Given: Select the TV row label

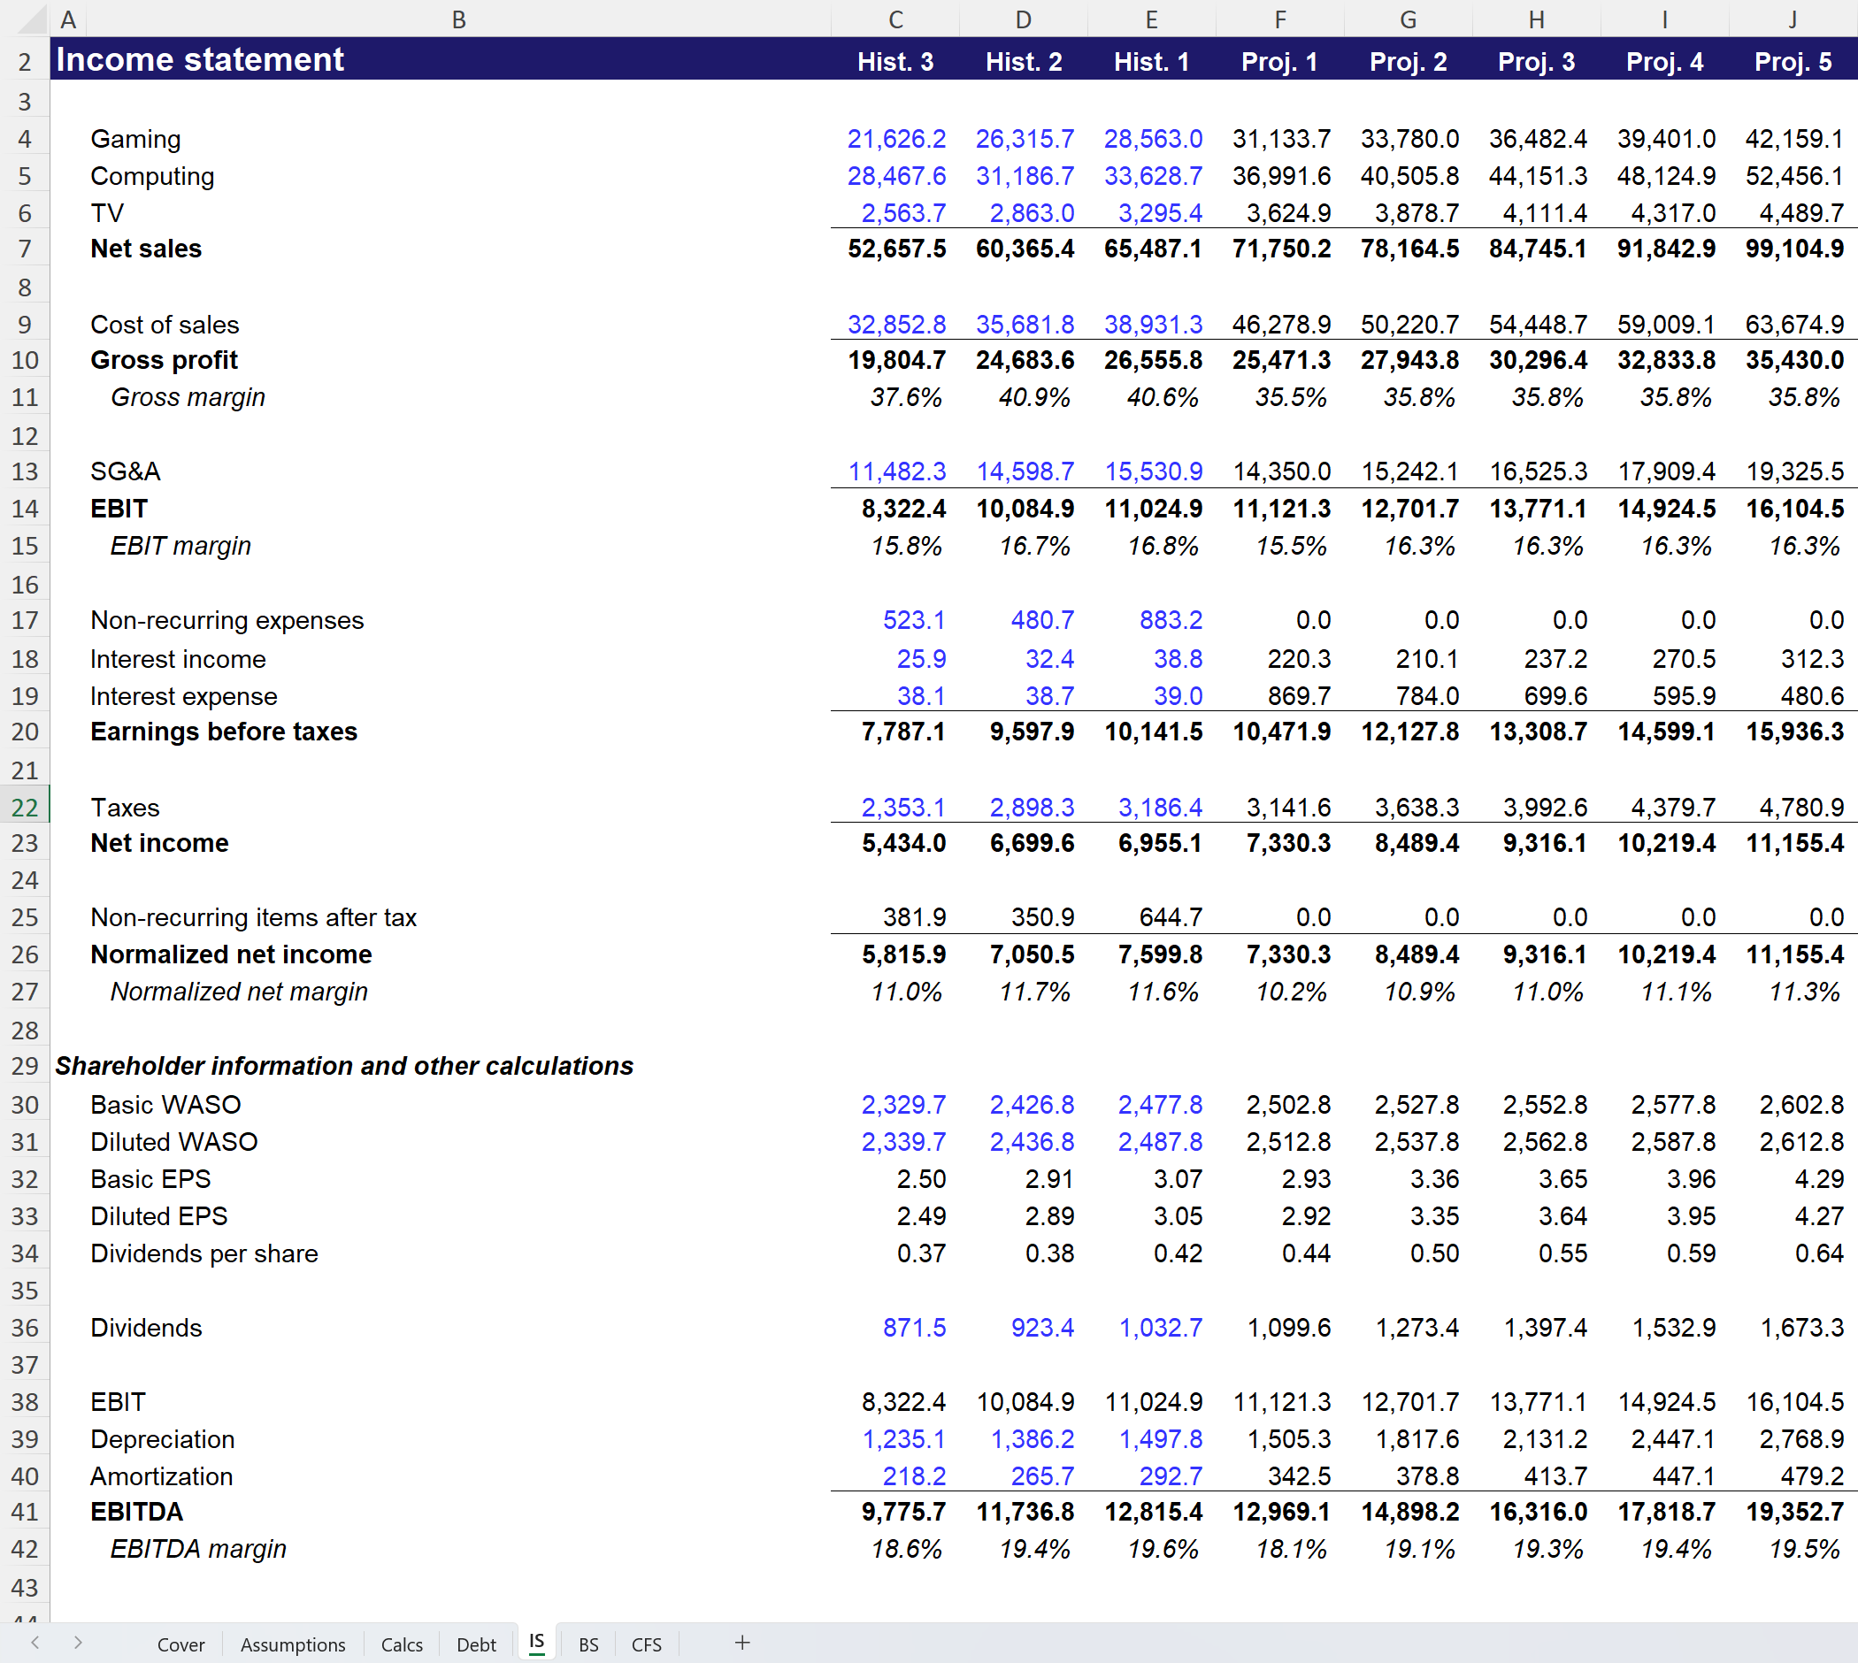Looking at the screenshot, I should point(107,213).
